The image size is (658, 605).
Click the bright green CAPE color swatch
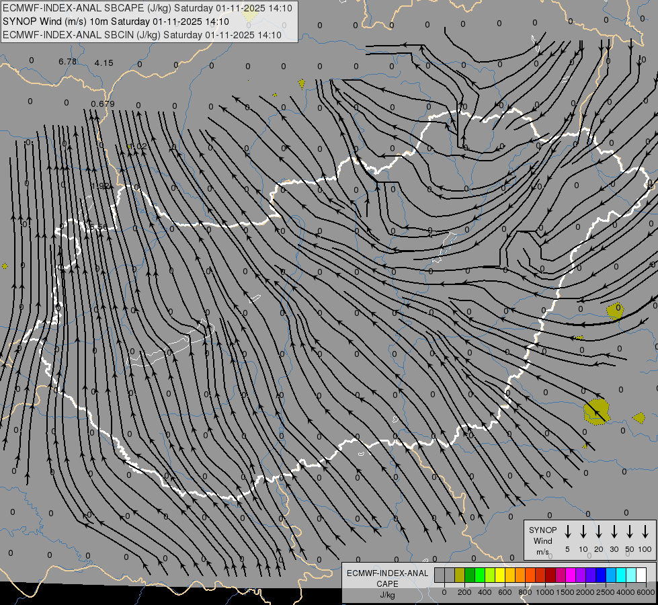coord(480,575)
